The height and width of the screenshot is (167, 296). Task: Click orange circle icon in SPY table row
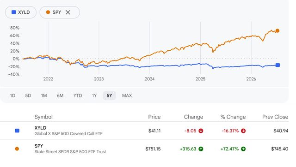tap(17, 149)
